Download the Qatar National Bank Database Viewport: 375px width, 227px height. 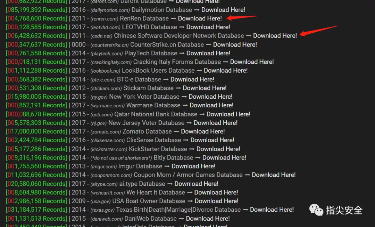tap(228, 114)
